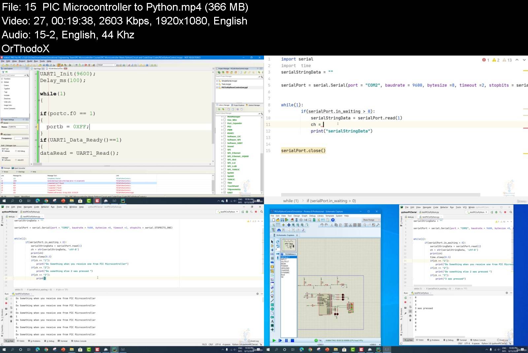This screenshot has width=528, height=353.
Task: Click the Save icon in the Proteus toolbar
Action: pyautogui.click(x=282, y=220)
